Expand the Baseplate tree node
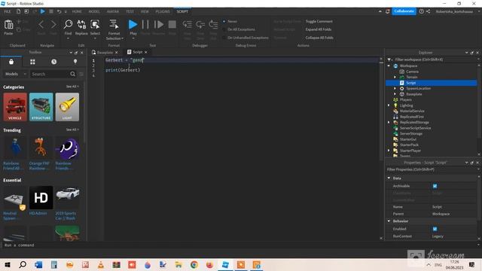The image size is (482, 271). pos(395,94)
